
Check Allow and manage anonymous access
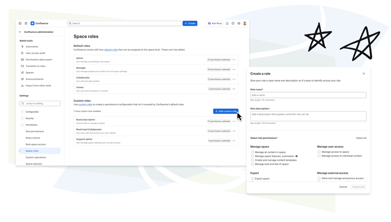pyautogui.click(x=319, y=178)
